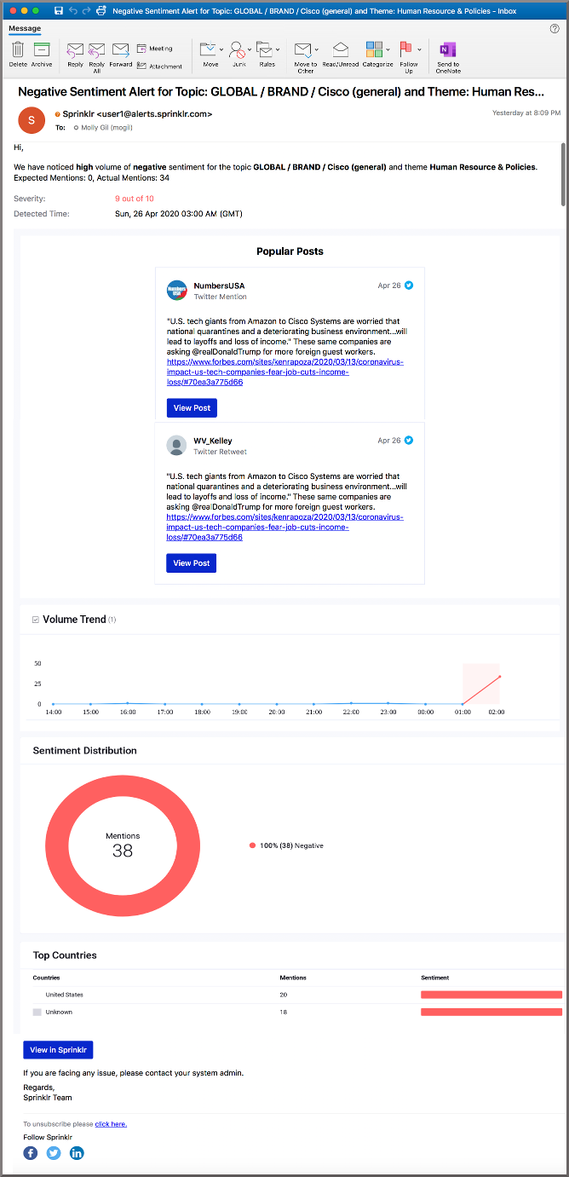Open Sprinklr's LinkedIn page icon

(x=77, y=1153)
